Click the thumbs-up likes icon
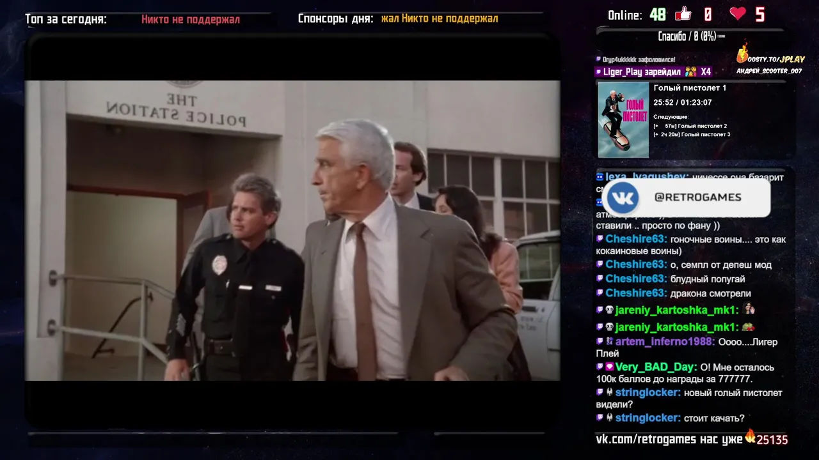The image size is (819, 460). 683,14
